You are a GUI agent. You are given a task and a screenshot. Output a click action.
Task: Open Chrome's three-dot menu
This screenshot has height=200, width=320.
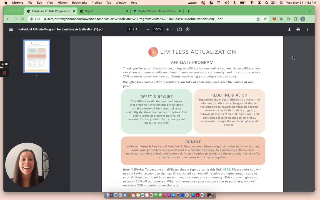click(310, 19)
